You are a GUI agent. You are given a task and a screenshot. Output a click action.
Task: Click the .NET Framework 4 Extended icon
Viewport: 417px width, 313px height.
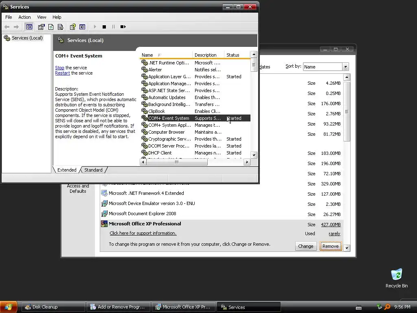point(104,194)
